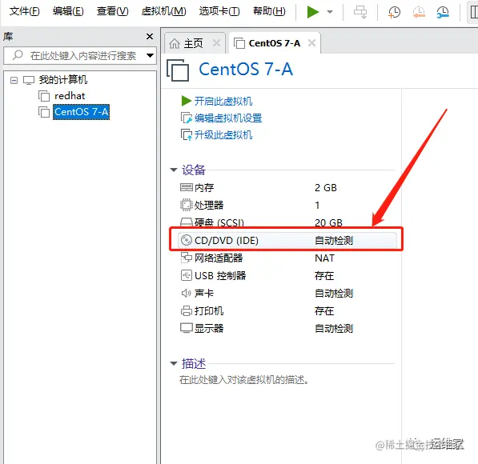Viewport: 478px width, 464px height.
Task: Open the 选项卡(T) menu
Action: (219, 11)
